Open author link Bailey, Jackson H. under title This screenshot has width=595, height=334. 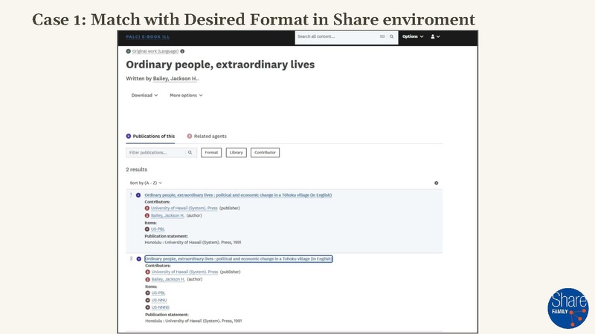175,79
